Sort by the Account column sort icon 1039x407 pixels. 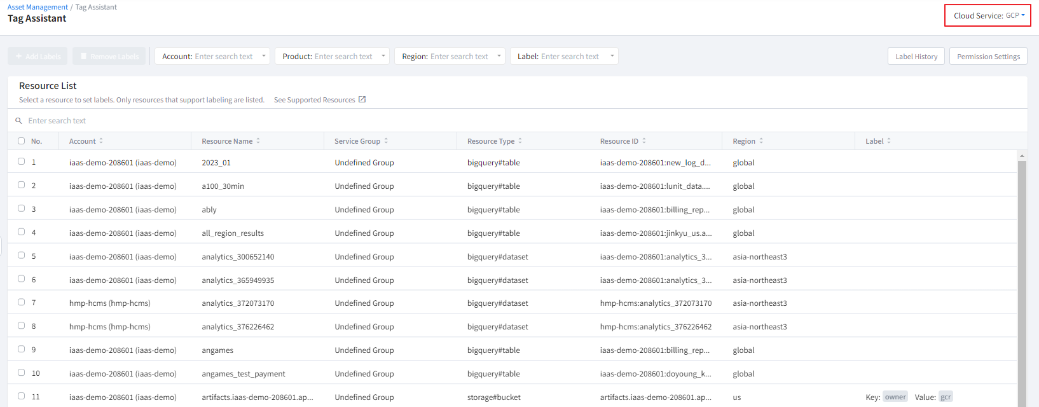101,141
